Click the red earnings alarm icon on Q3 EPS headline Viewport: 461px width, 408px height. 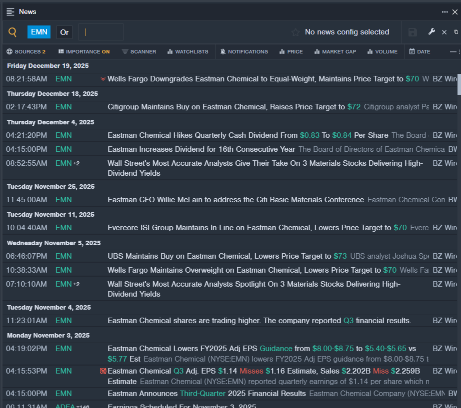click(x=103, y=371)
